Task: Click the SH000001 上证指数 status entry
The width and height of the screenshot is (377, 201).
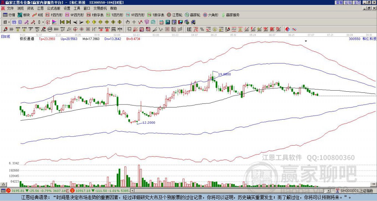Action: 355,191
